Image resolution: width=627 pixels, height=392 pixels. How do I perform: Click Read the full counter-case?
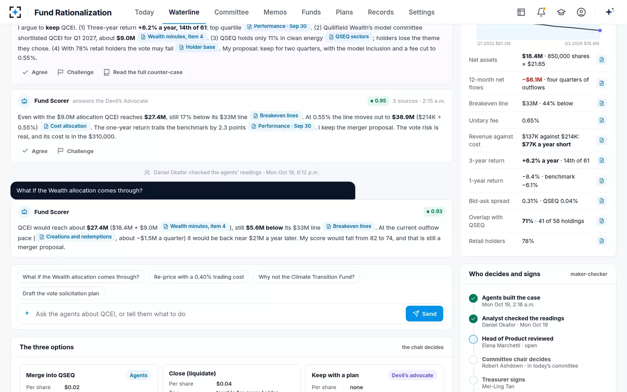(x=143, y=72)
